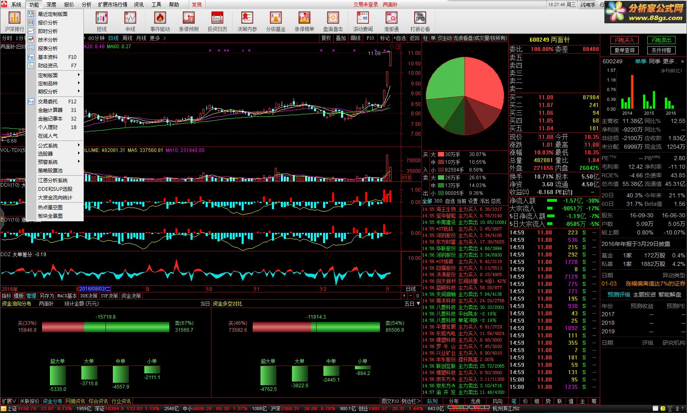Expand the 期权分析 submenu
Screen dimensions: 687x413
55,92
